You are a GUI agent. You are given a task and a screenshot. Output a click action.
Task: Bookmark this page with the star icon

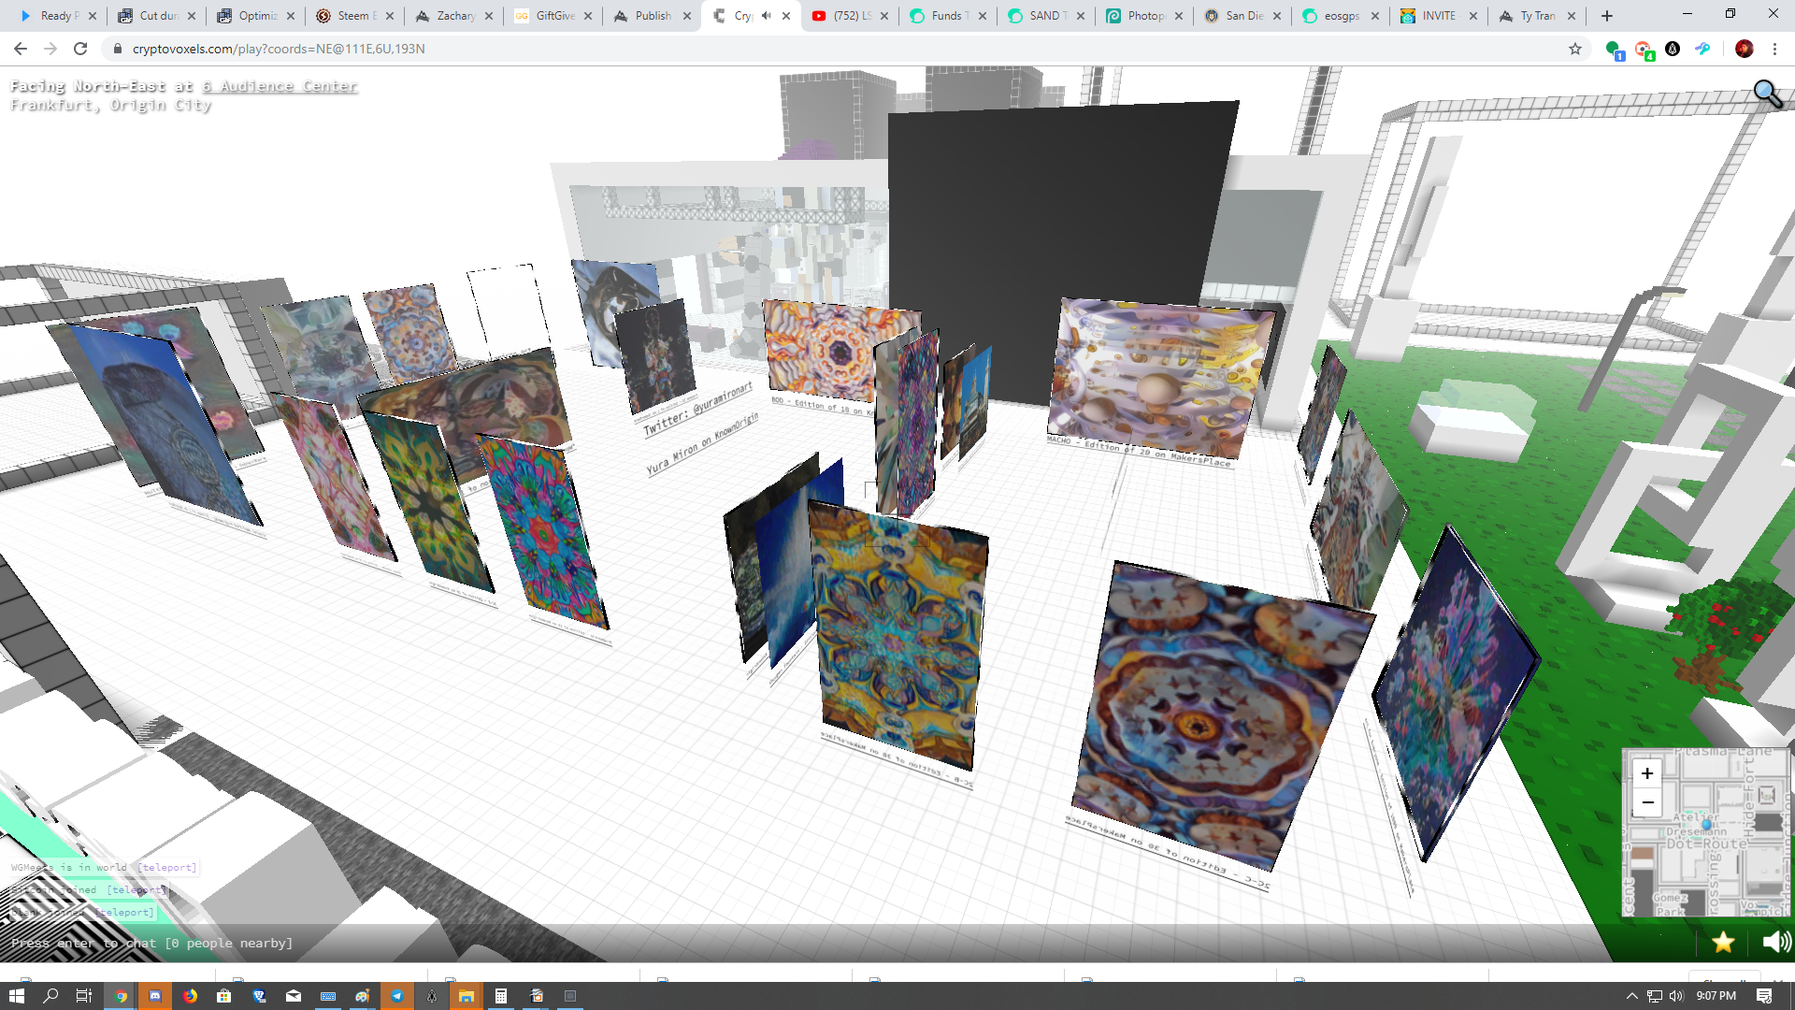point(1575,49)
